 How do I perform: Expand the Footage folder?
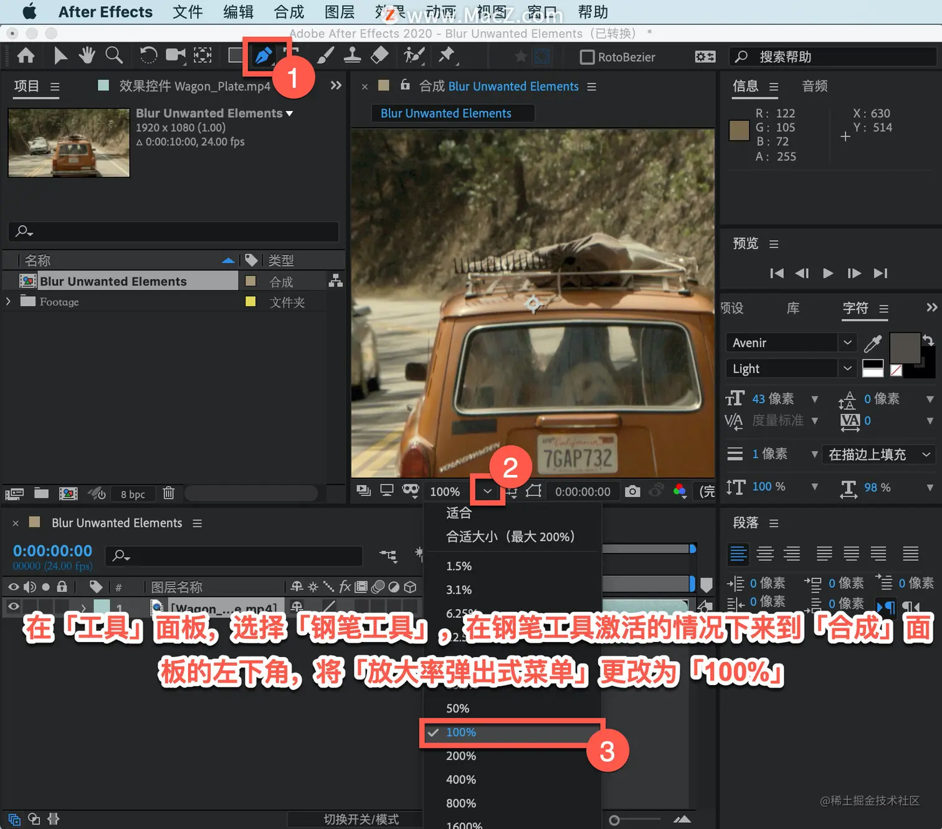coord(8,302)
